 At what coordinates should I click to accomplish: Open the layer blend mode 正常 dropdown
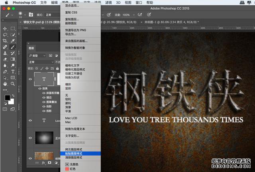(x=41, y=62)
